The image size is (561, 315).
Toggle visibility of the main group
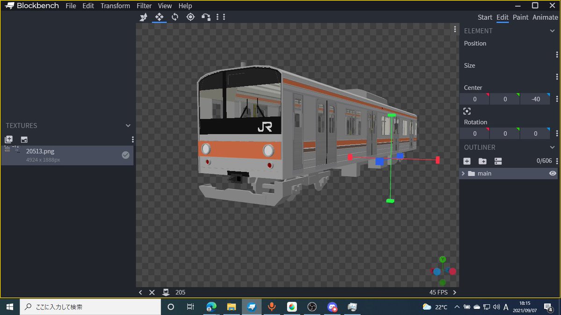coord(553,173)
